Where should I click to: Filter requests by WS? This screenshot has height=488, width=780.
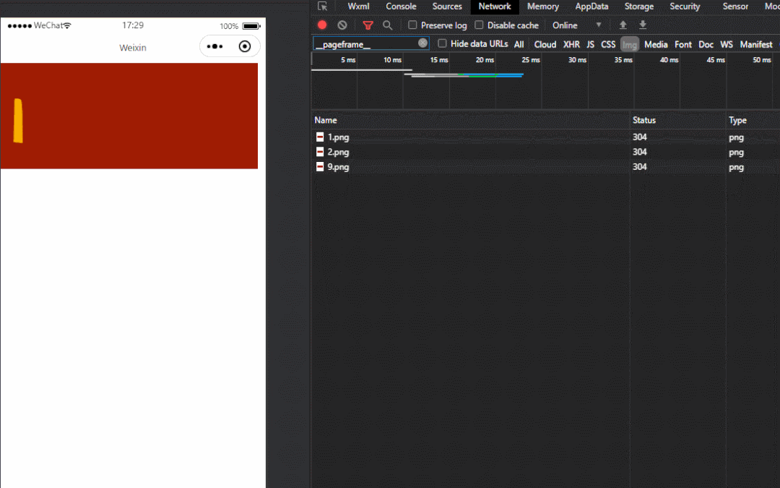click(727, 44)
